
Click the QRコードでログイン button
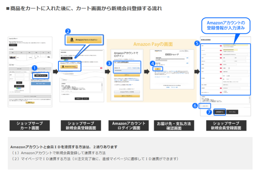click(127, 96)
